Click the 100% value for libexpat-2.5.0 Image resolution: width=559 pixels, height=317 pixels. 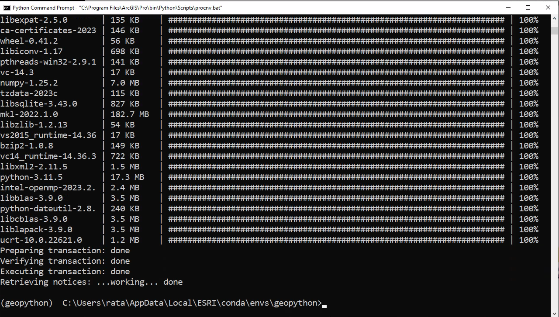(528, 20)
